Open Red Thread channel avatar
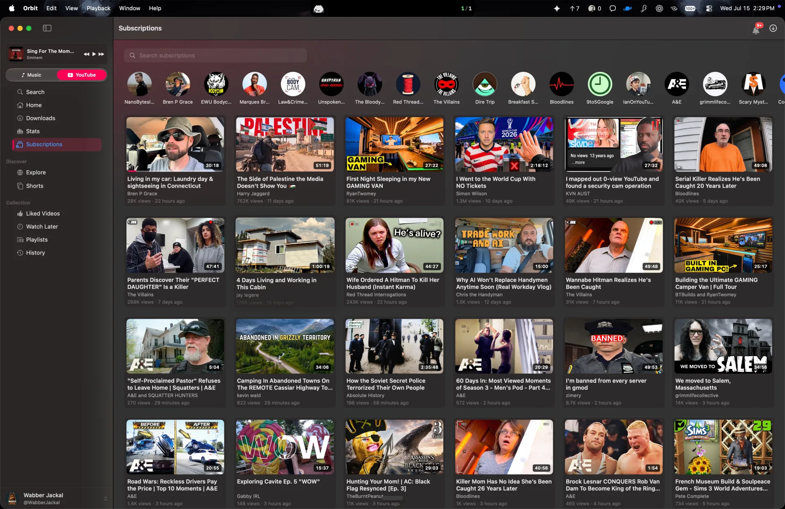Viewport: 785px width, 509px height. (408, 84)
